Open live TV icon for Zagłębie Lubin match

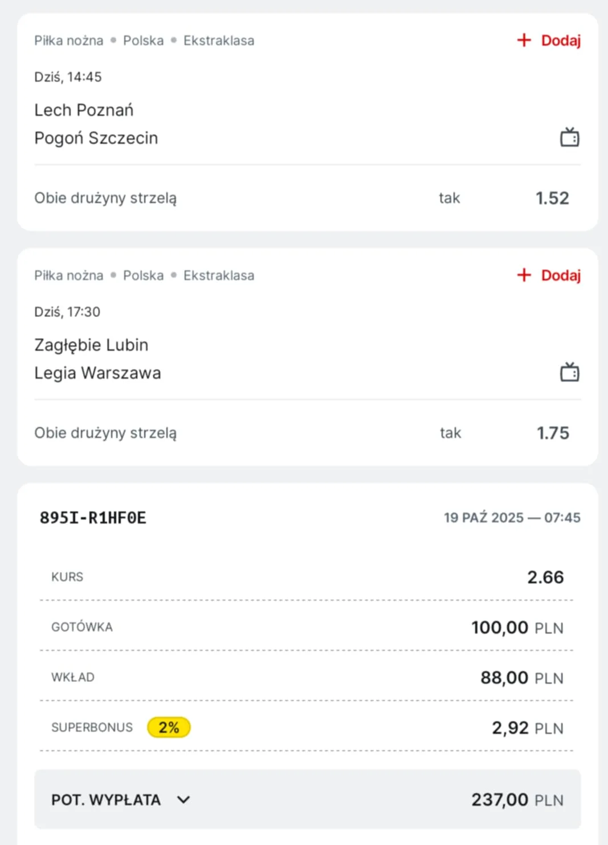pos(569,372)
